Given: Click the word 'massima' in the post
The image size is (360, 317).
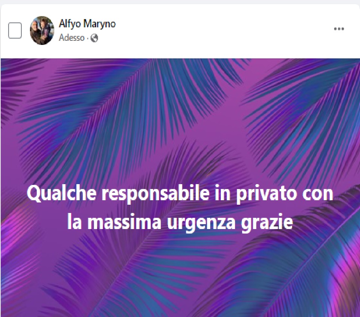Looking at the screenshot, I should click(124, 222).
